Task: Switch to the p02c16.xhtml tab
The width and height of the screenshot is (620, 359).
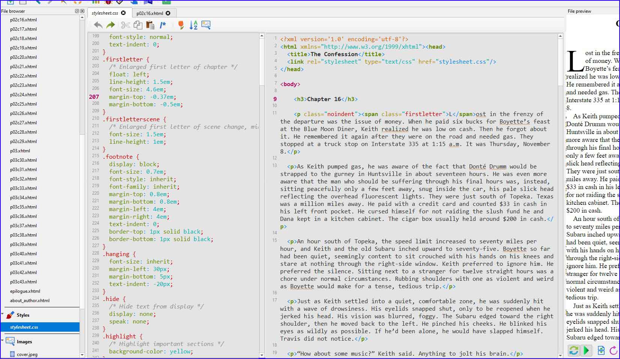Action: (x=150, y=13)
